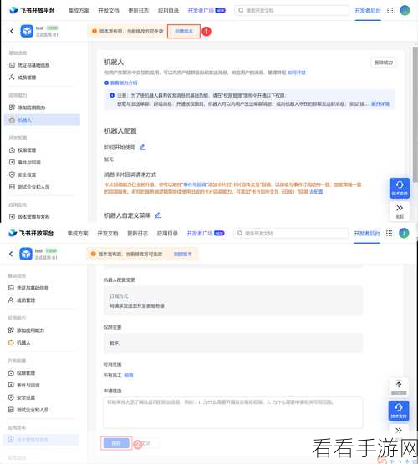Collapse the floating panel via >> in lower page
The width and height of the screenshot is (418, 464).
399,431
